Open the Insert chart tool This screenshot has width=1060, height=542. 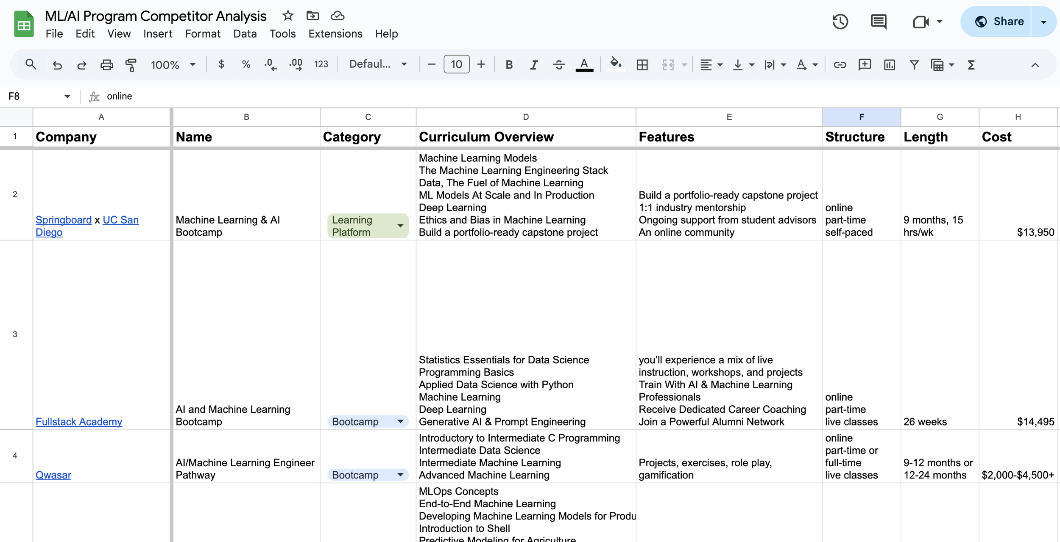[889, 64]
